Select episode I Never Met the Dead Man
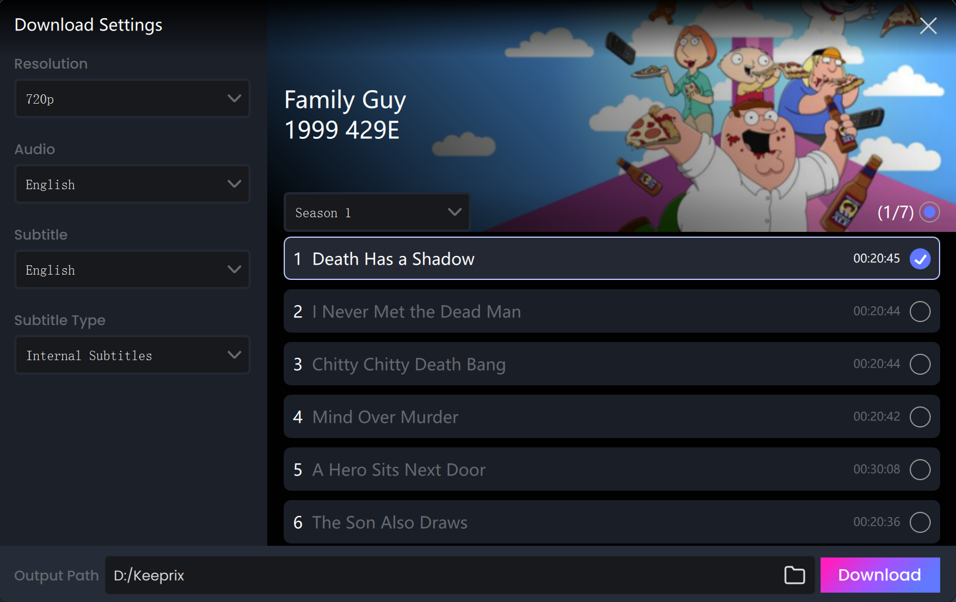956x602 pixels. click(920, 312)
